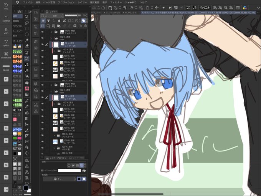Click the green クリッピング quick access button

pos(17,51)
